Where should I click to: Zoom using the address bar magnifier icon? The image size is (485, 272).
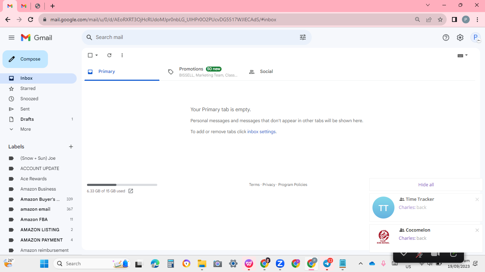pos(418,19)
